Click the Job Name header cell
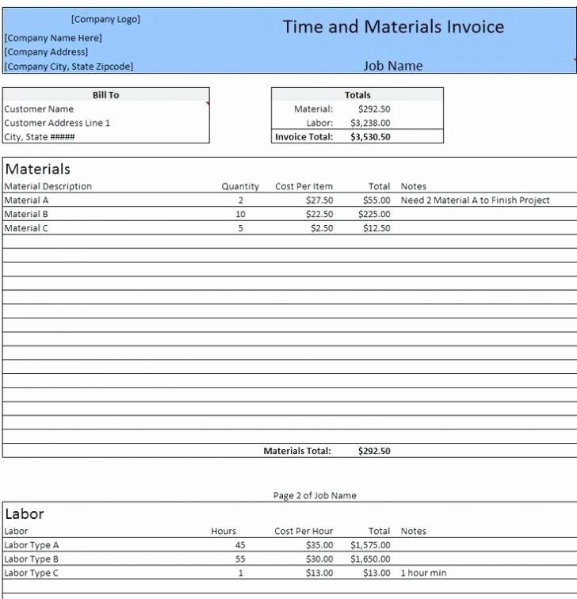Screen dimensions: 577x599 pyautogui.click(x=393, y=66)
